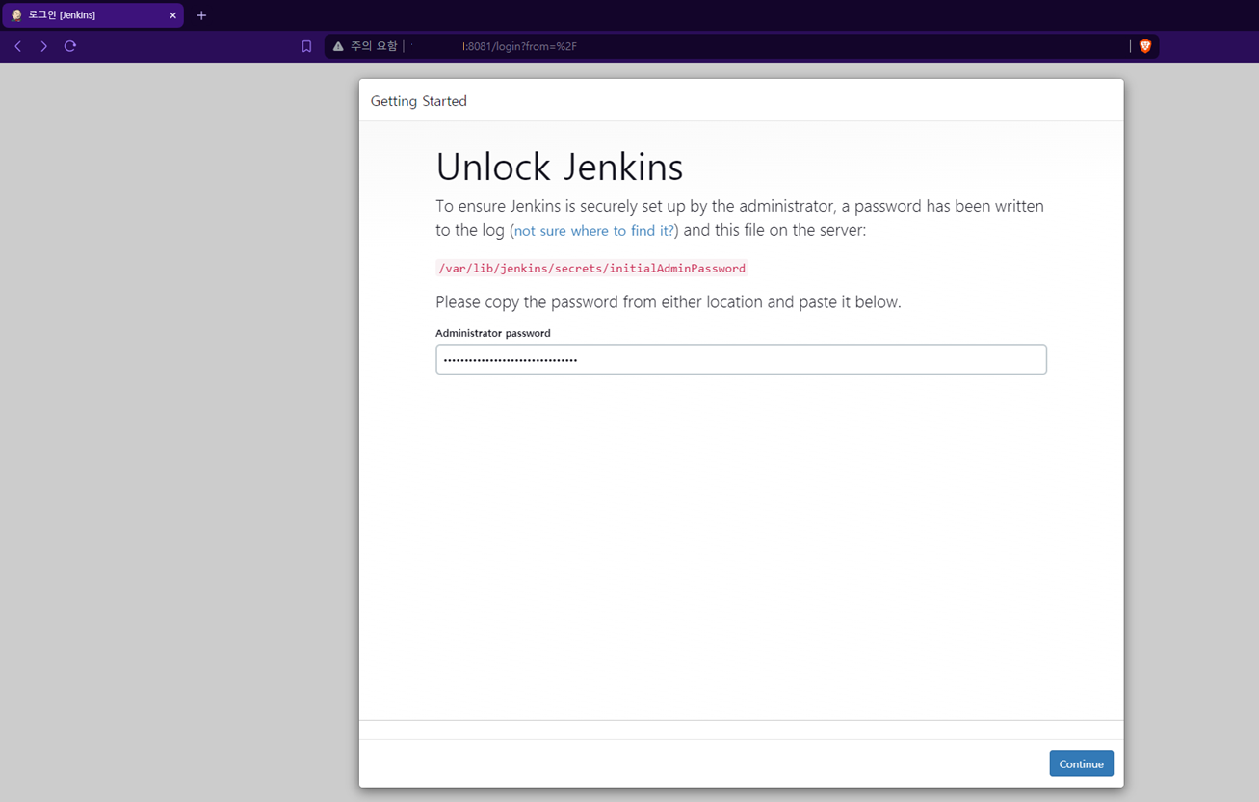Click the not-secure warning triangle icon
Viewport: 1259px width, 802px height.
click(338, 46)
